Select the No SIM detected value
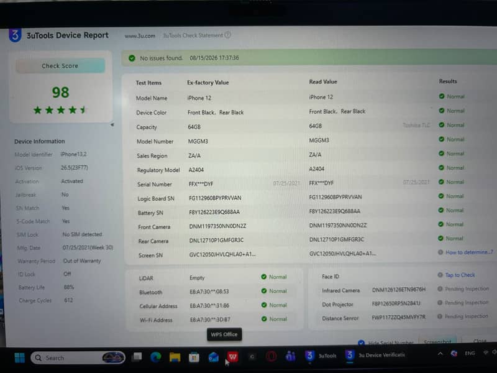 [x=82, y=234]
